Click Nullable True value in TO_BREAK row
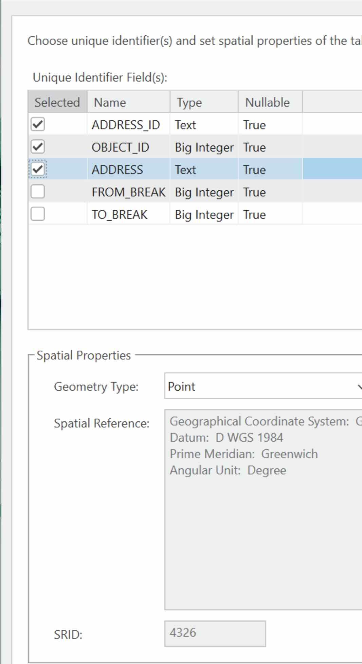 click(x=254, y=214)
